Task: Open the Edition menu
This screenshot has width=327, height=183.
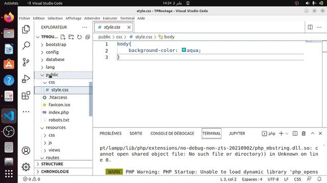Action: pyautogui.click(x=39, y=18)
